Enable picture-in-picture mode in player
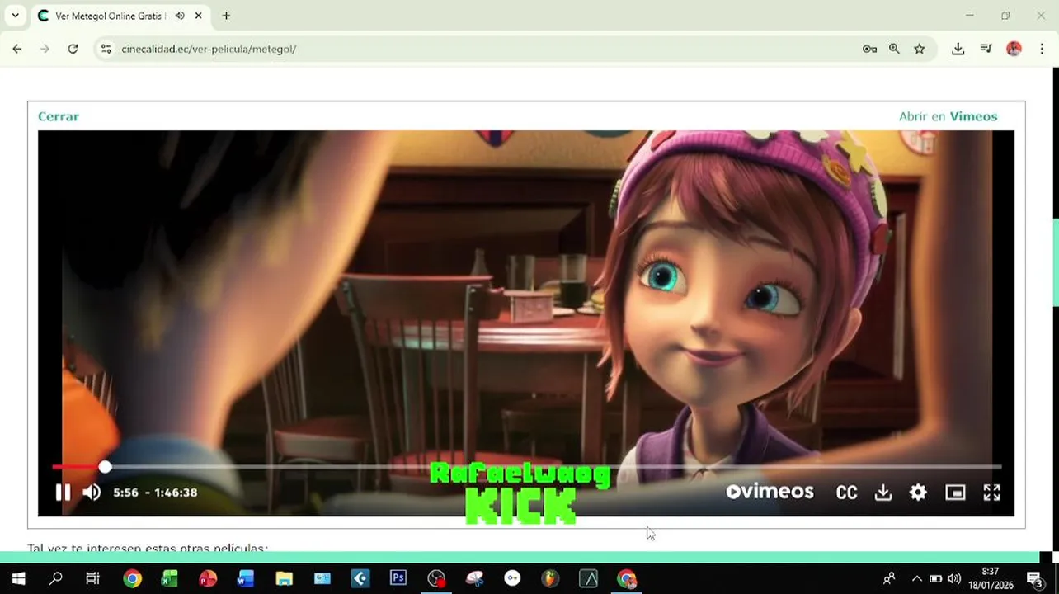This screenshot has height=594, width=1059. tap(955, 493)
